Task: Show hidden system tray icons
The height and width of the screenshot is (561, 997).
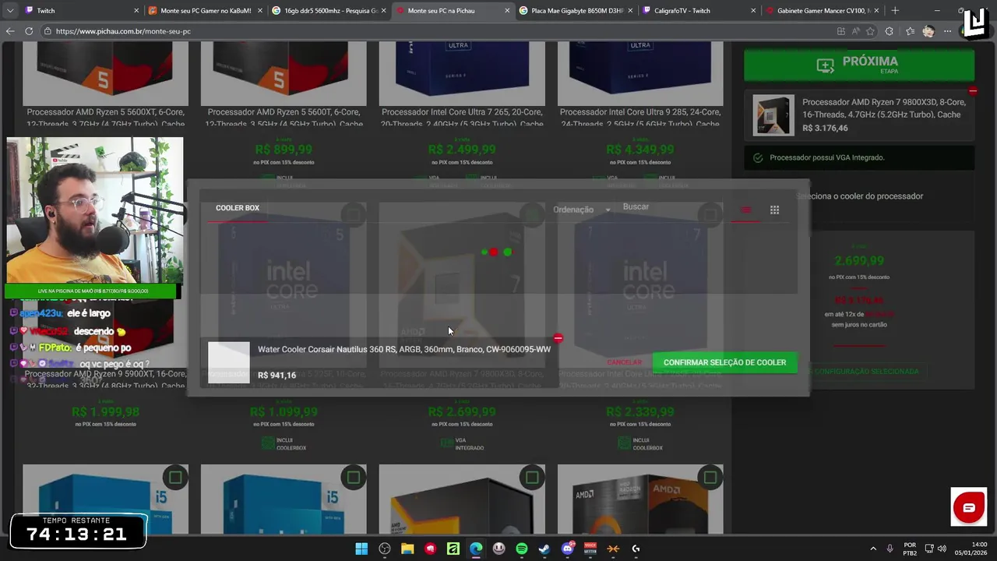Action: click(x=872, y=549)
